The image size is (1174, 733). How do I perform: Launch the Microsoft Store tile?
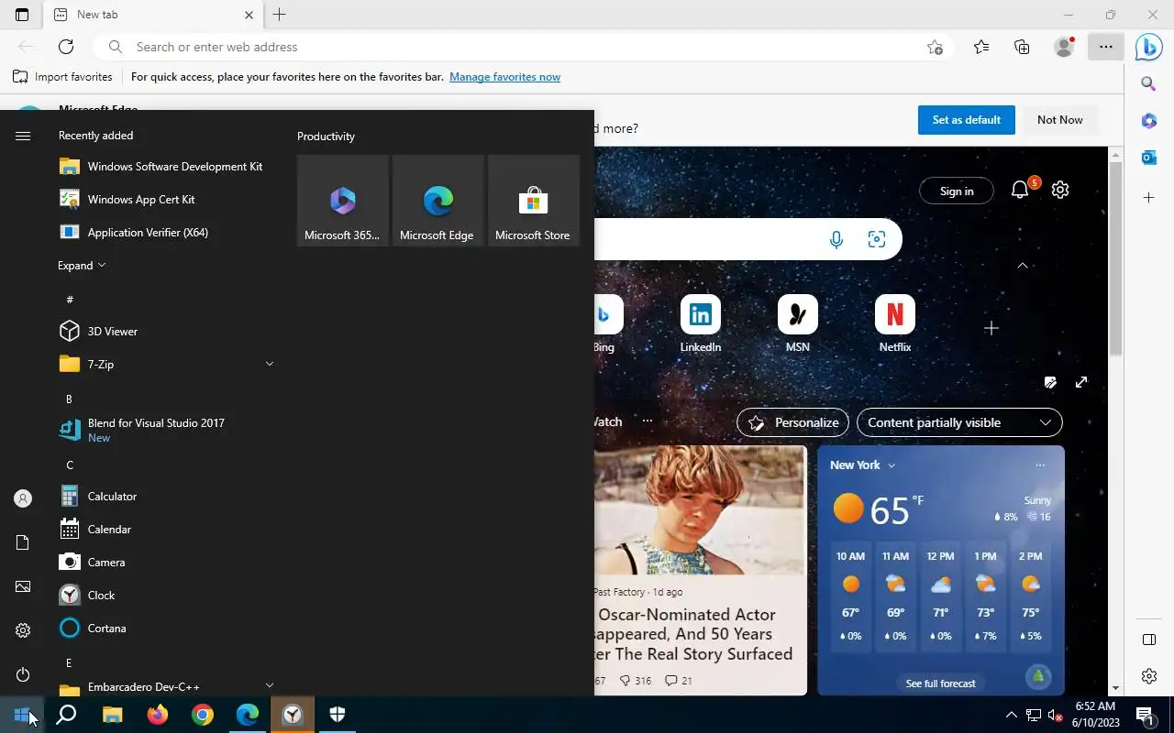click(x=533, y=201)
